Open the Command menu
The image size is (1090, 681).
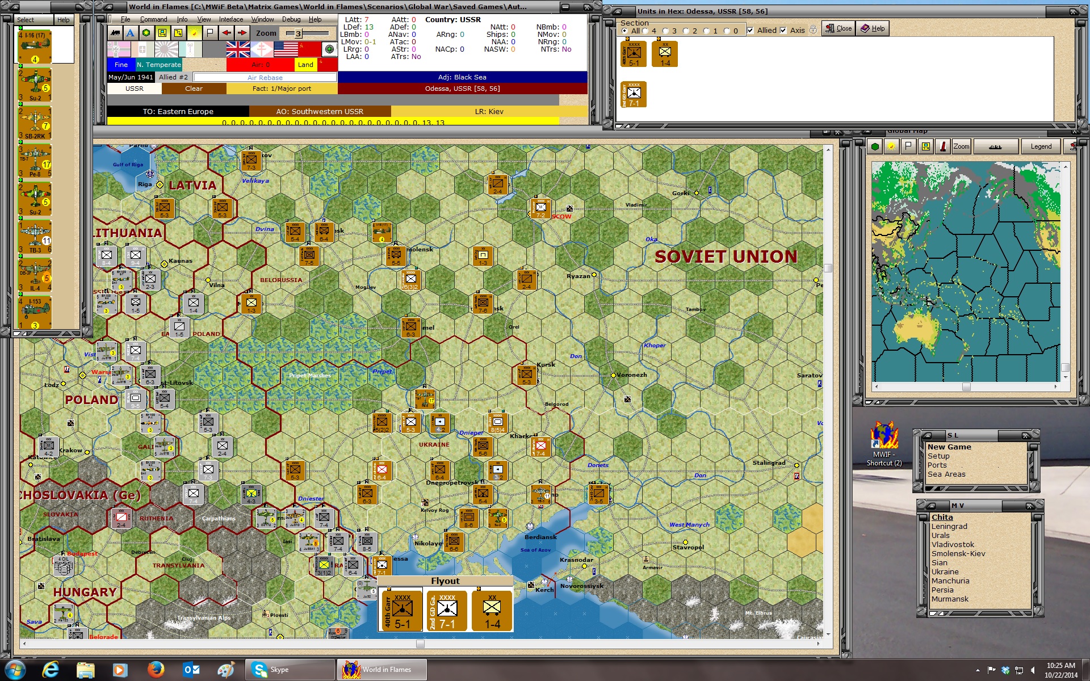[153, 19]
